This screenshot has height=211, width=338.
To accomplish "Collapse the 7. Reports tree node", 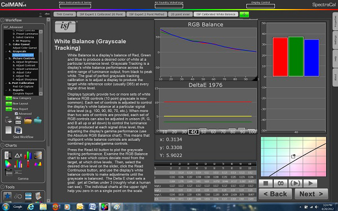I will [6, 90].
